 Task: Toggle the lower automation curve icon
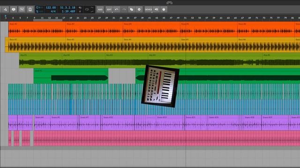pos(92,11)
